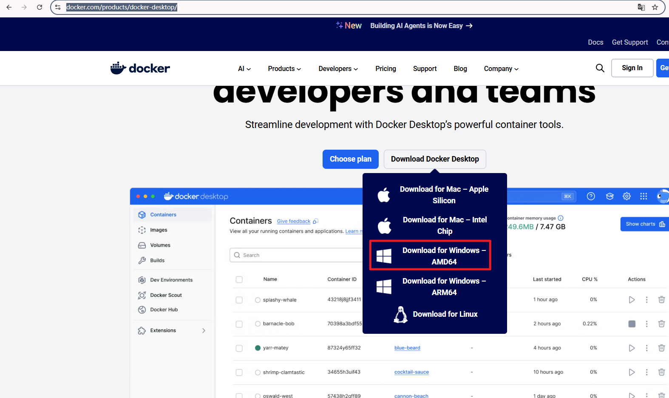669x398 pixels.
Task: Toggle the select-all checkbox in table header
Action: click(x=239, y=279)
